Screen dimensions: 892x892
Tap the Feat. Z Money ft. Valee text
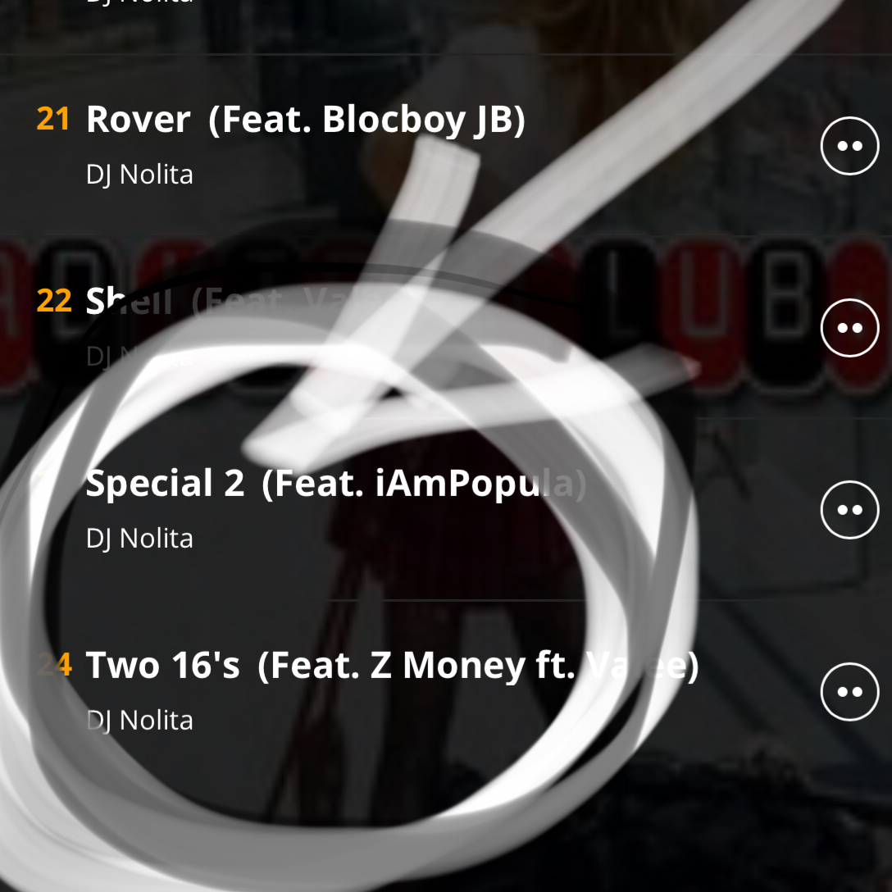click(478, 667)
